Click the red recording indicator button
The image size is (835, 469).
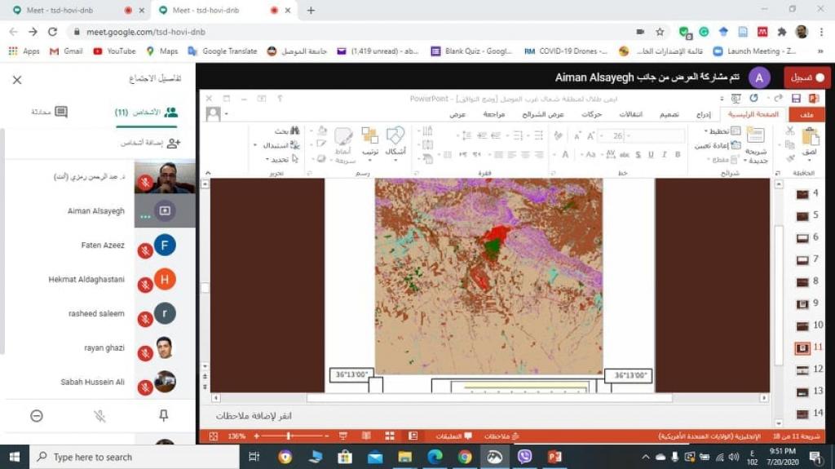(x=807, y=77)
